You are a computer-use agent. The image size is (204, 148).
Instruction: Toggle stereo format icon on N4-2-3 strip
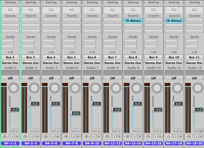tap(25, 136)
